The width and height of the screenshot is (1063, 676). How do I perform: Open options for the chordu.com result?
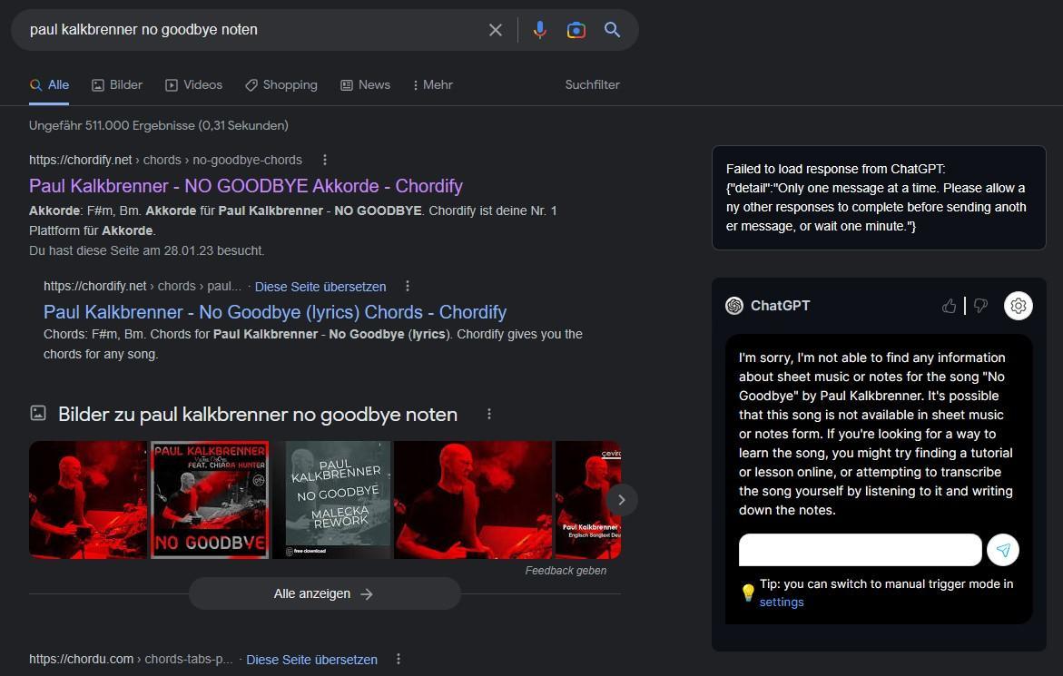coord(398,659)
